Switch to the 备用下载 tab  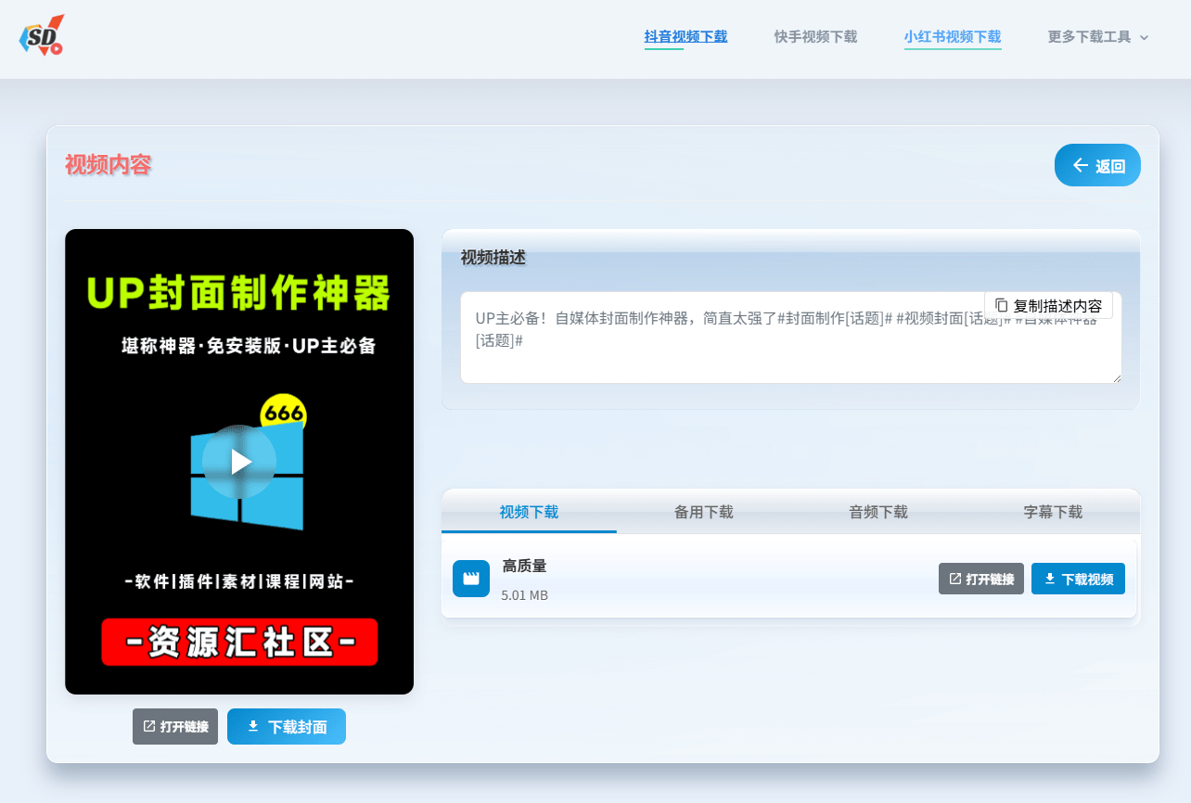[703, 511]
